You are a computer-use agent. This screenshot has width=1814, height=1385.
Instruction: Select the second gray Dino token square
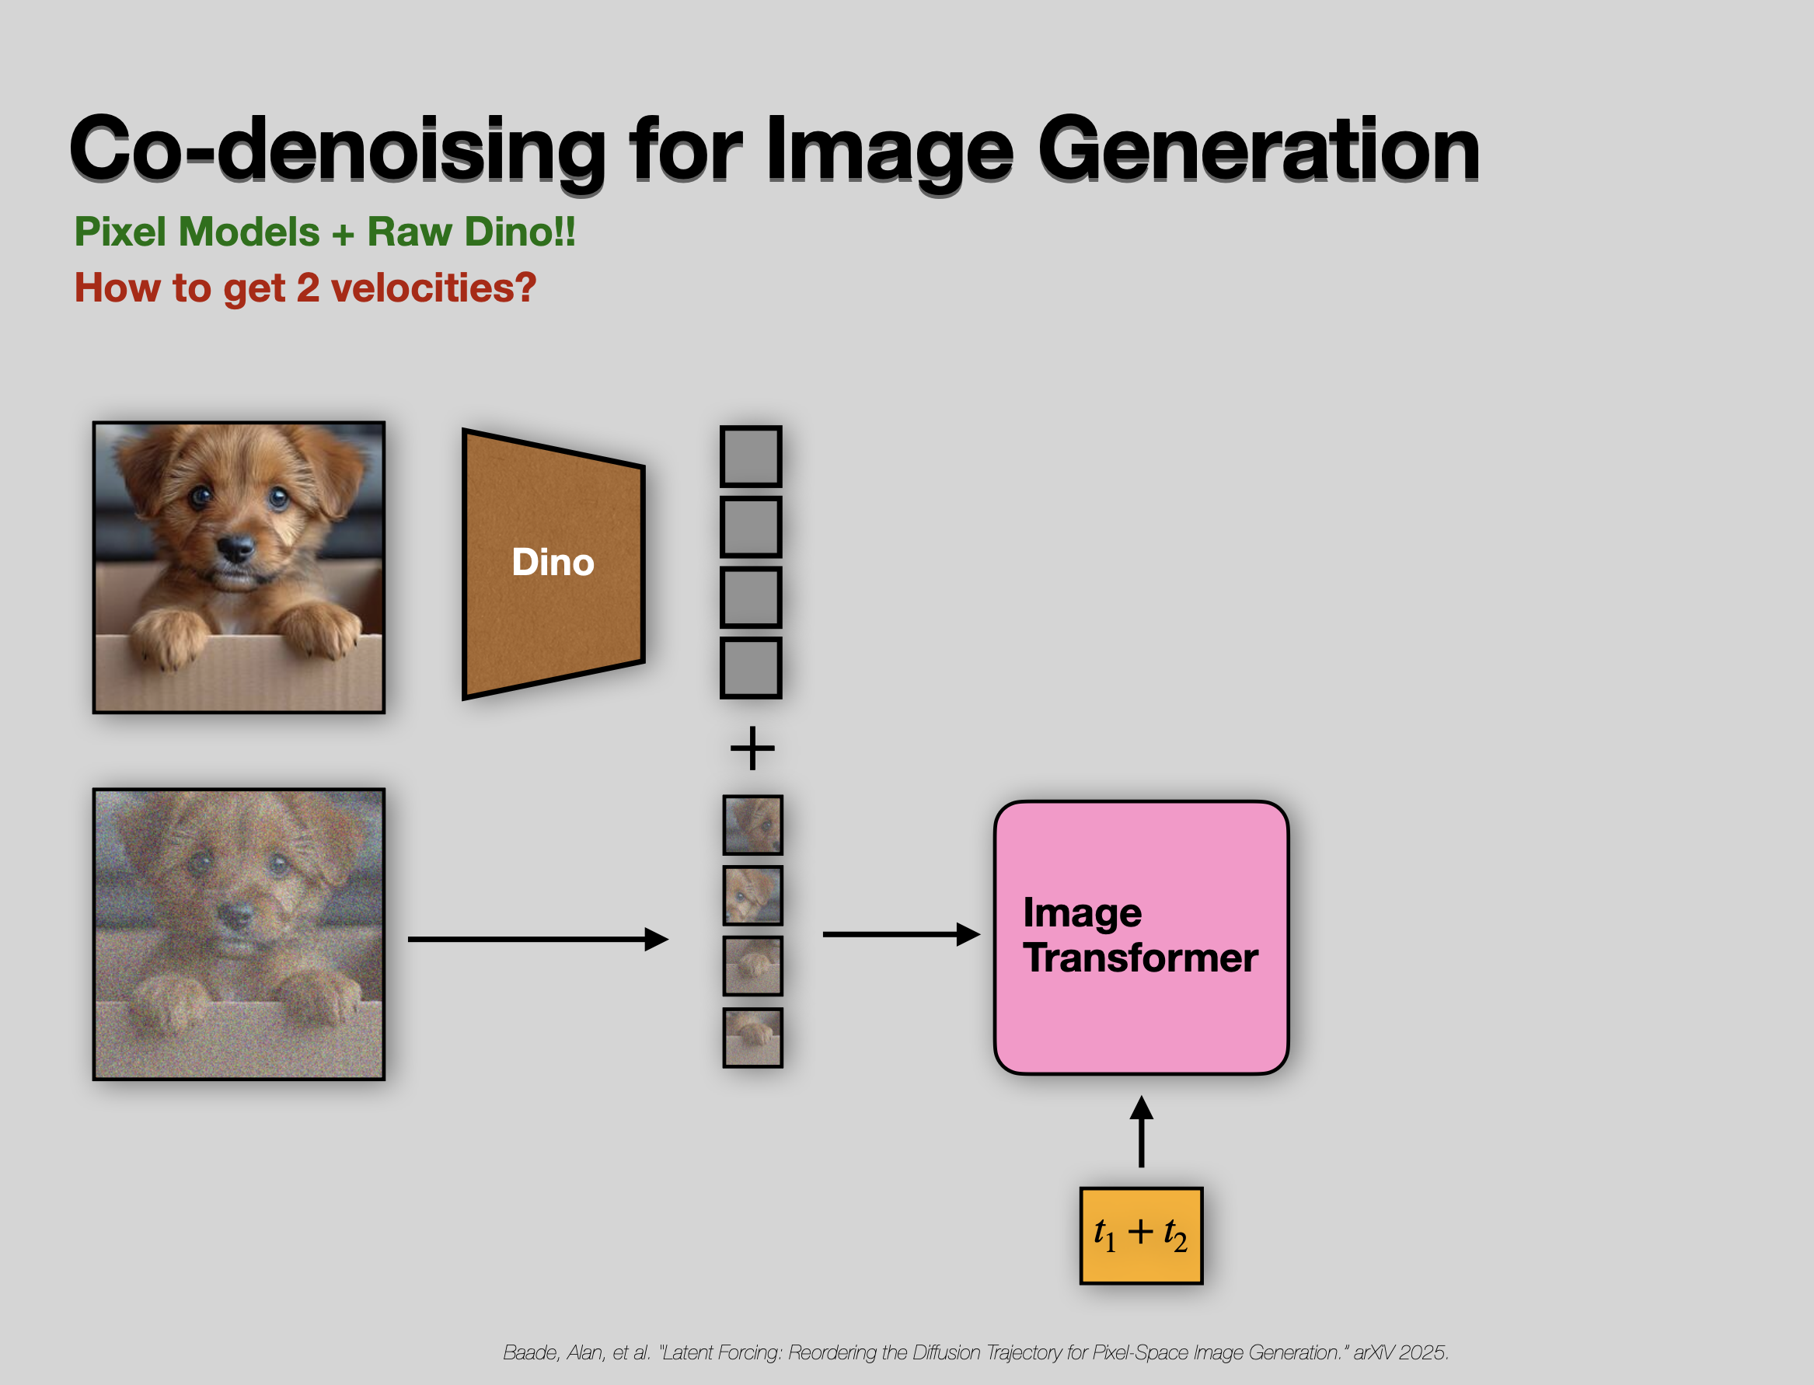(751, 527)
